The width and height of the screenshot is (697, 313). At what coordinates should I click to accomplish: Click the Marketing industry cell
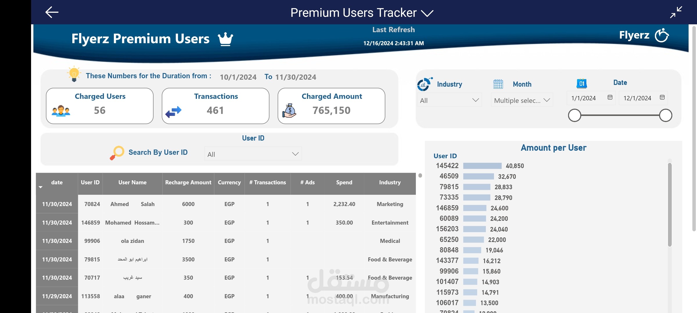pyautogui.click(x=390, y=204)
